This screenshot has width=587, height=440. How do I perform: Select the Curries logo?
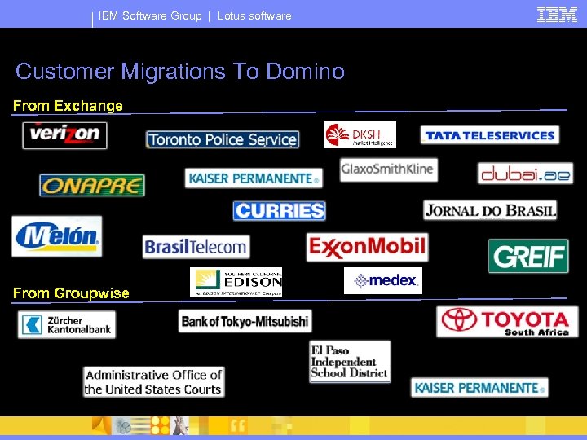pos(280,211)
